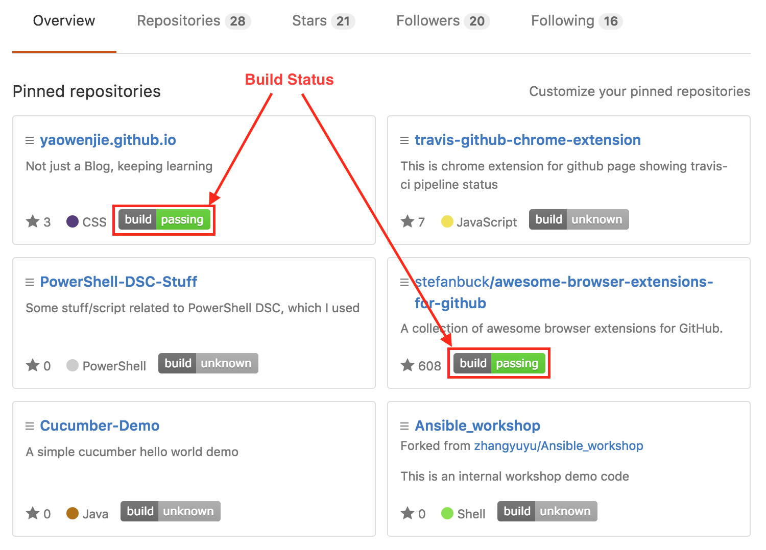The width and height of the screenshot is (766, 550).
Task: Click the PowerShell DSC description text
Action: click(x=193, y=308)
